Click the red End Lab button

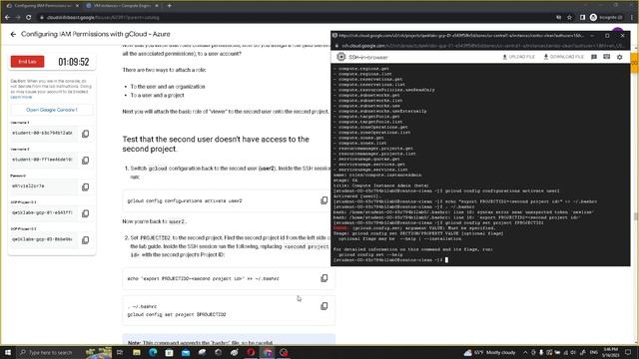click(27, 62)
